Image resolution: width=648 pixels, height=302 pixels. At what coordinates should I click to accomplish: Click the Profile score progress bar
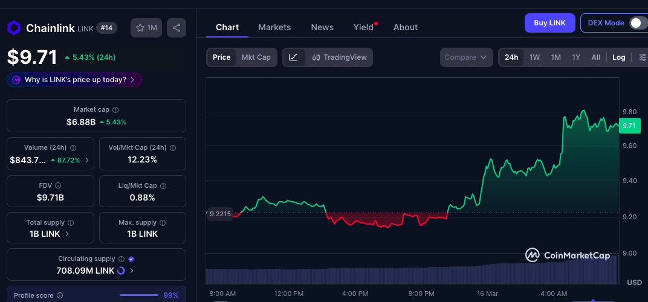(139, 295)
